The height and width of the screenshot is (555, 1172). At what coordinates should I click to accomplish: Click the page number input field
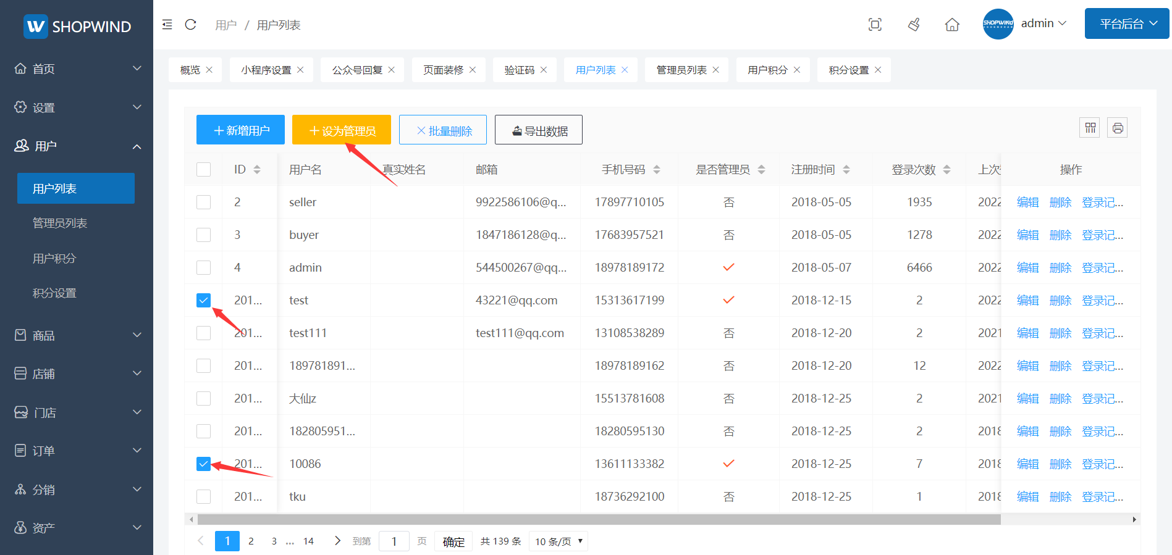pyautogui.click(x=394, y=541)
